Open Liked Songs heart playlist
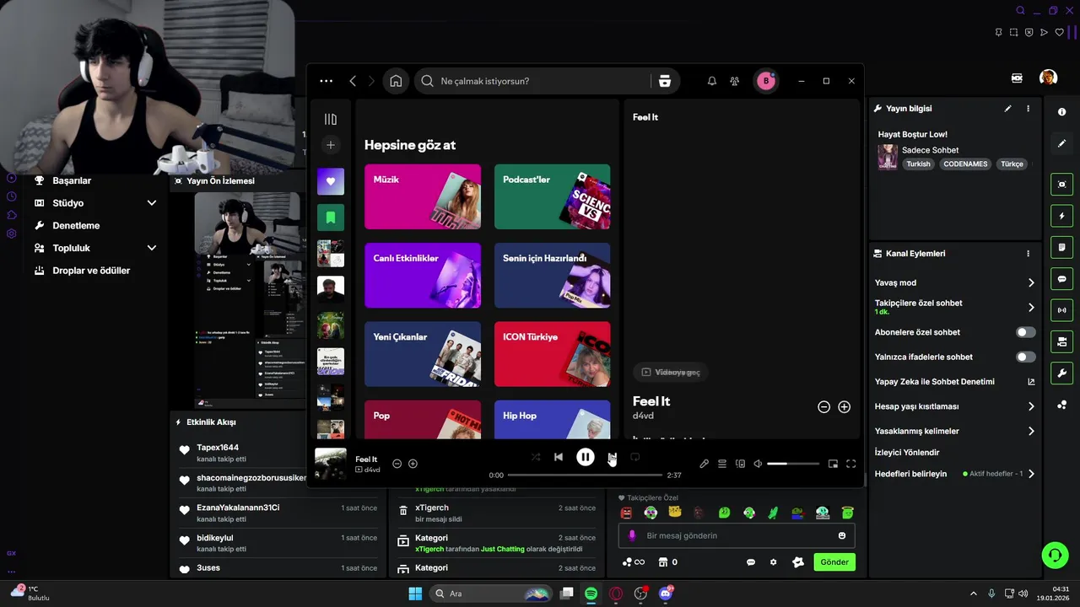 pyautogui.click(x=331, y=181)
